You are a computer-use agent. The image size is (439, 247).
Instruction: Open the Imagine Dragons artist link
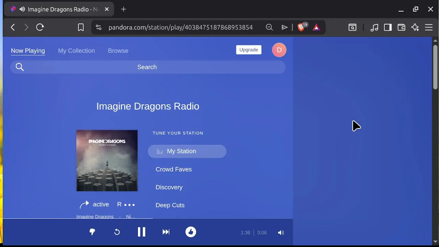coord(95,216)
